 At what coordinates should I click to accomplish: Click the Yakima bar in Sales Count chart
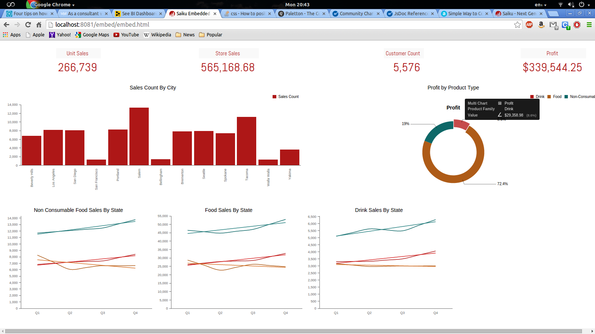tap(290, 157)
